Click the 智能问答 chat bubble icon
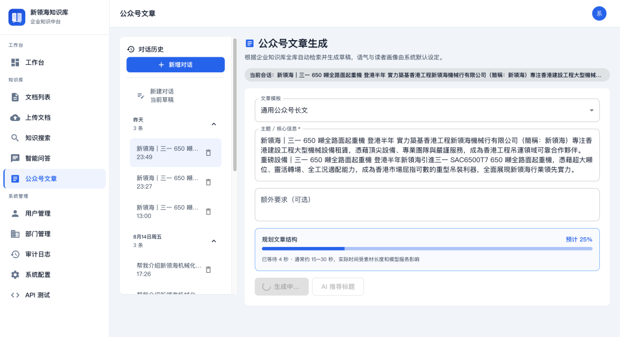This screenshot has height=337, width=620. click(15, 158)
